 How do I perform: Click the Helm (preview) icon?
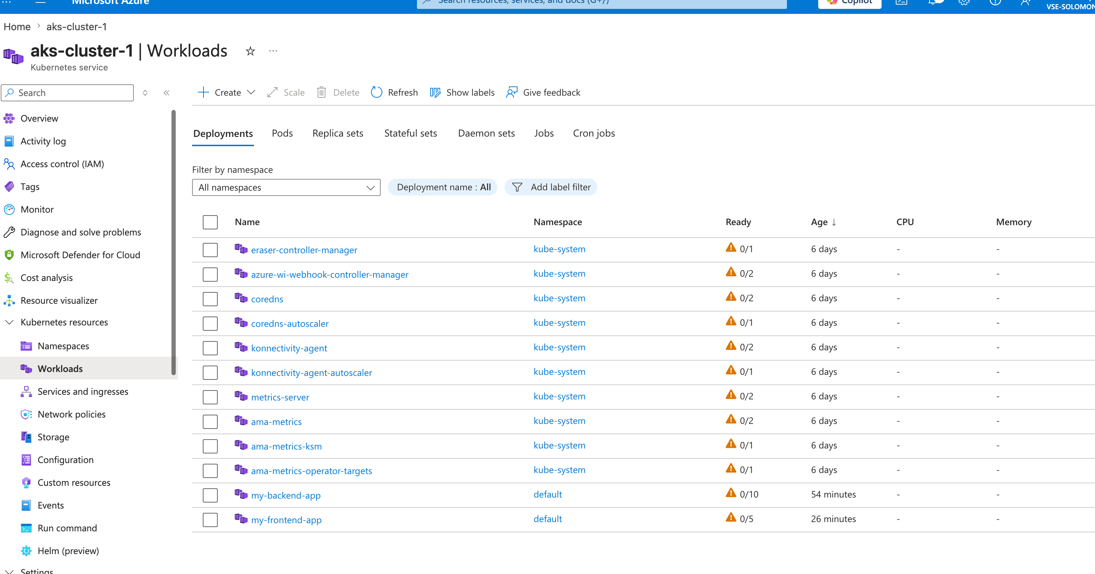point(26,551)
